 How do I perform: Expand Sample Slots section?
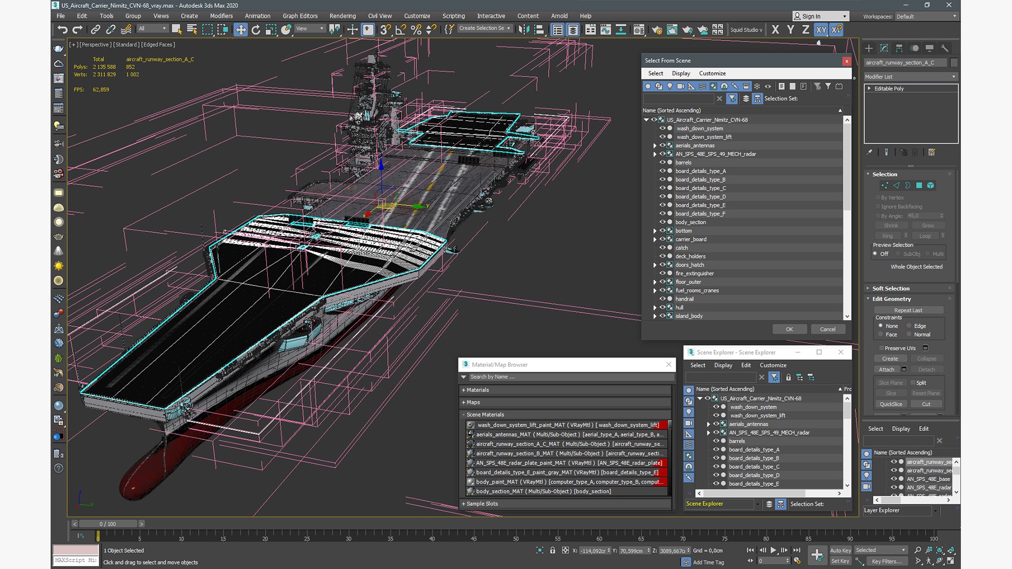(566, 504)
